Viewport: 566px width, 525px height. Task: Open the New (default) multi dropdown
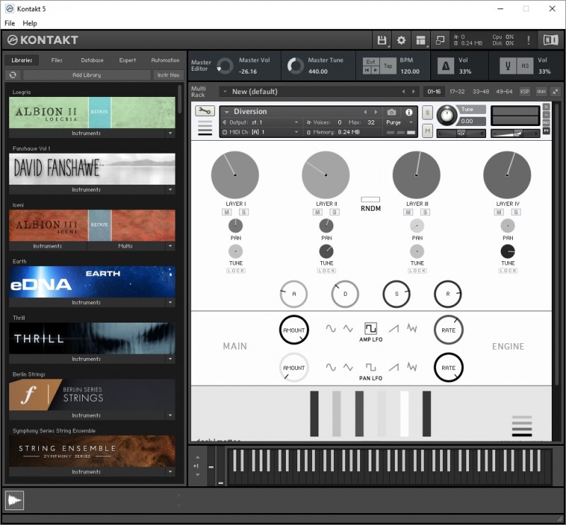(225, 92)
